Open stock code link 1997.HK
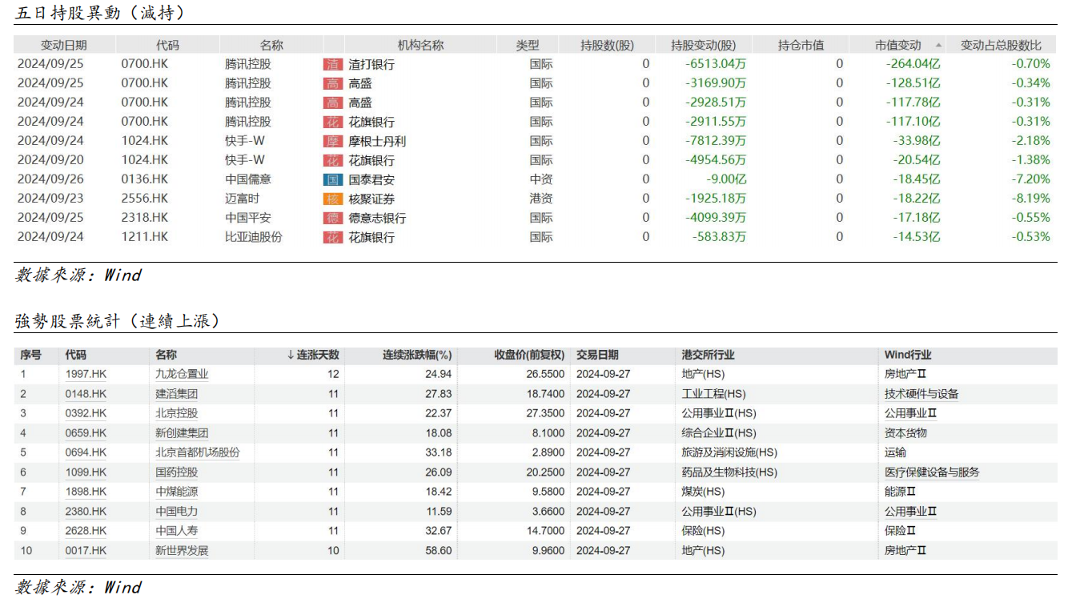This screenshot has width=1072, height=615. [86, 374]
